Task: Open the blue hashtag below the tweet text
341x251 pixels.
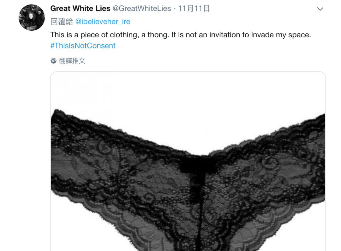Action: pos(83,46)
